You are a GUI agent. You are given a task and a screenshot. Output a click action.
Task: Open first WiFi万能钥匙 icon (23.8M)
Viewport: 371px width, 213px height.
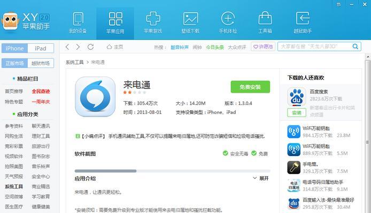293,132
